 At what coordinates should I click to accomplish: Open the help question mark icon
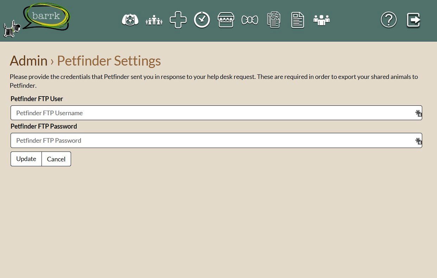point(389,20)
